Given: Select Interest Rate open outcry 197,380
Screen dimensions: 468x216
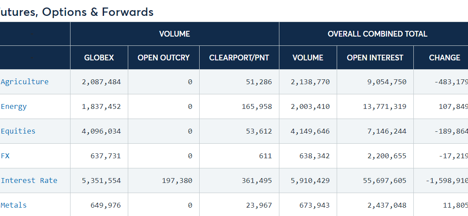Looking at the screenshot, I should [177, 180].
